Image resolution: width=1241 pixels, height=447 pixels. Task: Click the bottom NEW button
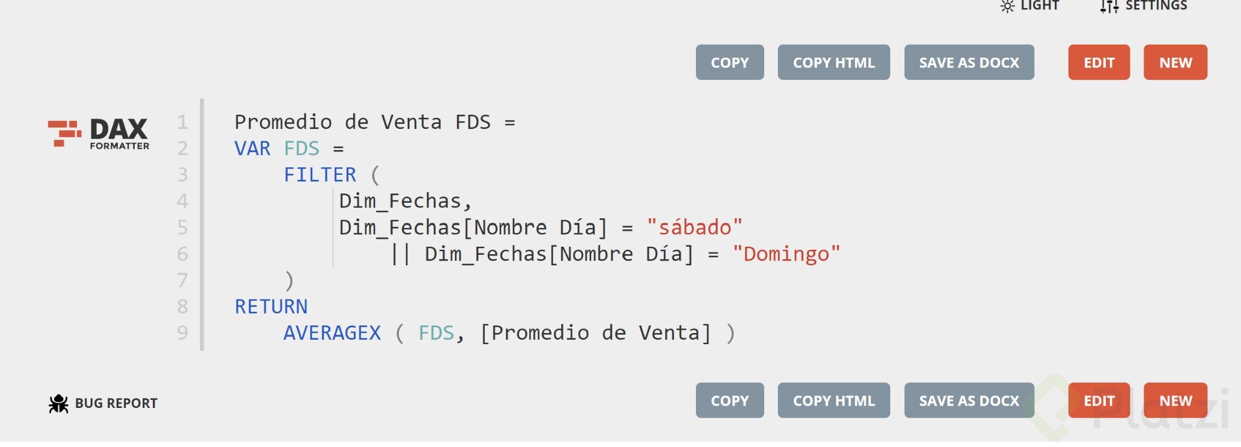pos(1175,401)
